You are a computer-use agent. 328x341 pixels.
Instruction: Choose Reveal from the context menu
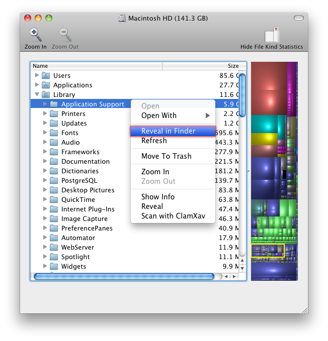[x=173, y=206]
